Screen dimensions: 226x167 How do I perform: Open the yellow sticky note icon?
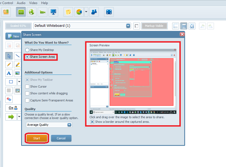[x=68, y=12]
